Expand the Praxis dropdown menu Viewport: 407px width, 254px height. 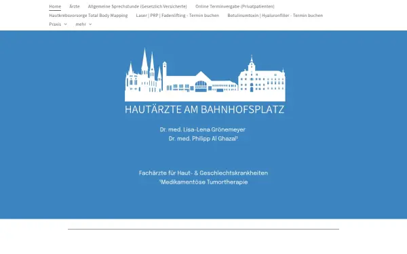(58, 24)
